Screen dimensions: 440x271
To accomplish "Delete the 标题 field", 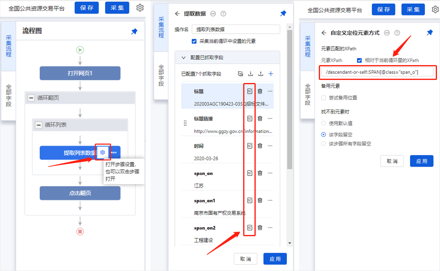I will [260, 91].
